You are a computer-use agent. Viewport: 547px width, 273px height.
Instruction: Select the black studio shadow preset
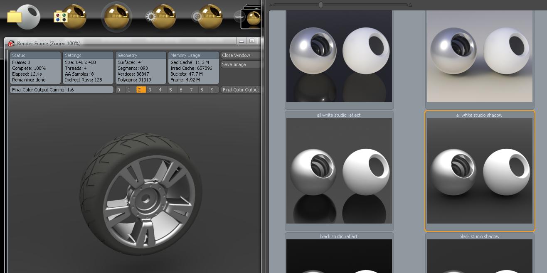(x=480, y=253)
